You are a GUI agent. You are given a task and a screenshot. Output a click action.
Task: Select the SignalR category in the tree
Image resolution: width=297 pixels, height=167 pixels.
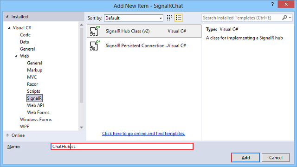tap(34, 98)
